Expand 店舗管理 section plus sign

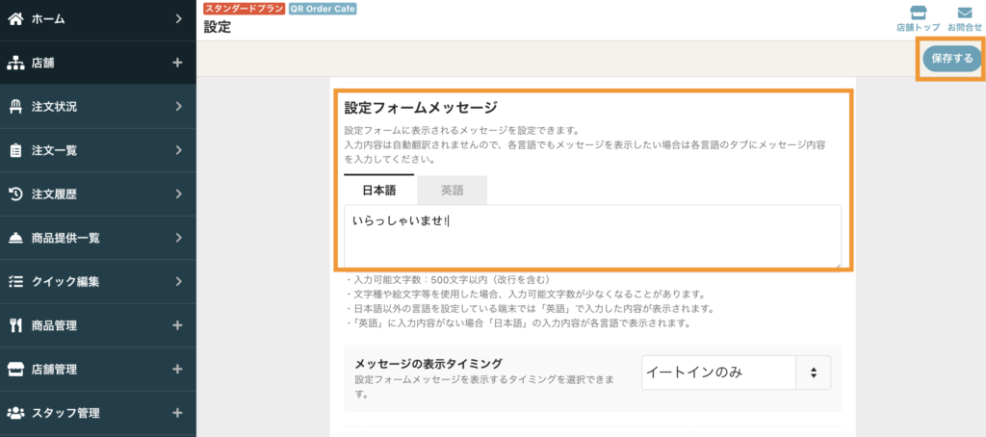pos(177,369)
